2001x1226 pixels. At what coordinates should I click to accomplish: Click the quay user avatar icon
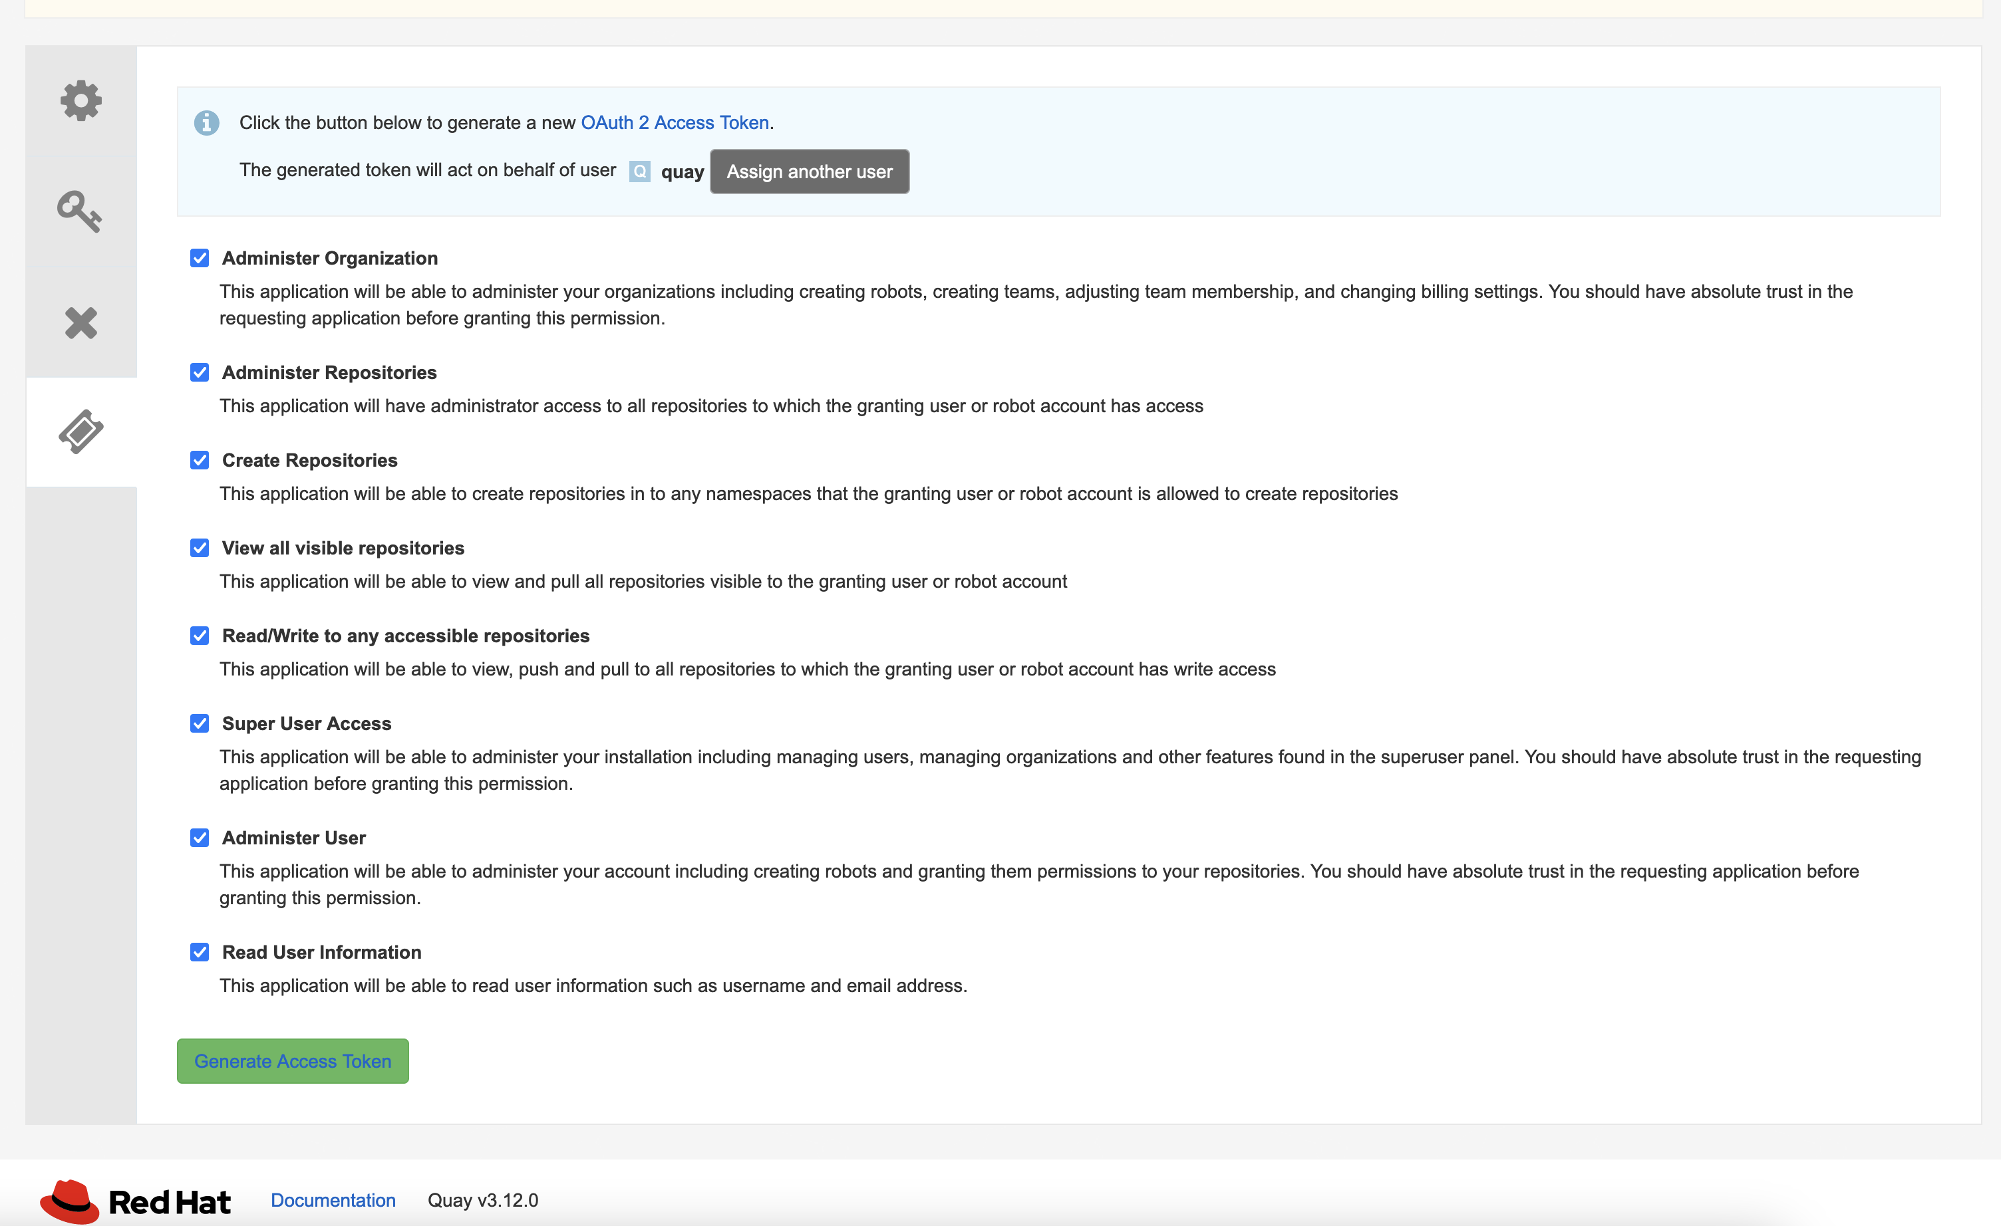click(640, 172)
